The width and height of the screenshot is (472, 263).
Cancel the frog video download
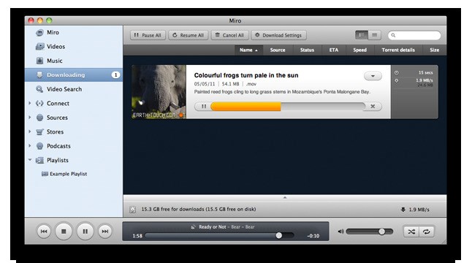373,106
